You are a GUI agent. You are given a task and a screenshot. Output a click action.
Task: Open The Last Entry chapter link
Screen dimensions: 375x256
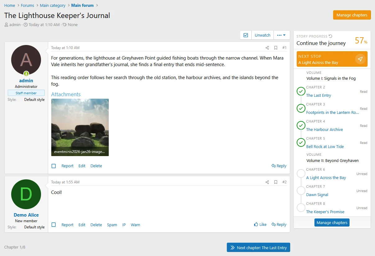318,96
